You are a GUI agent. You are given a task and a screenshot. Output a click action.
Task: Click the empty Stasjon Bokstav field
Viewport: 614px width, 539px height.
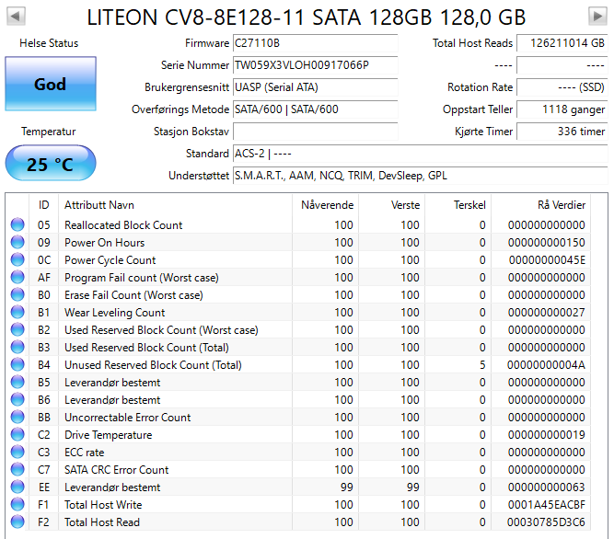coord(315,132)
